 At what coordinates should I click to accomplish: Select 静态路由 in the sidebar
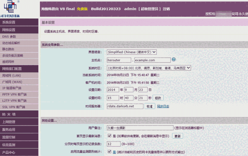pos(19,49)
